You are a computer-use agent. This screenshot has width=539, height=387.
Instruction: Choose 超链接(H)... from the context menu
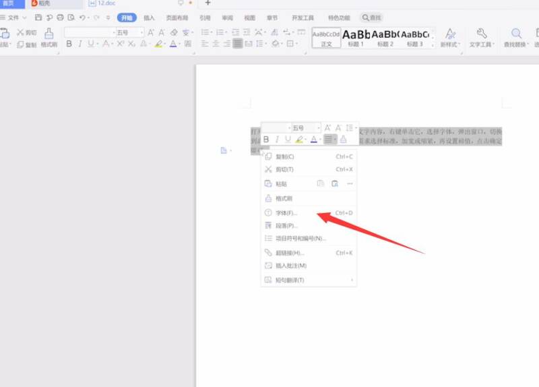click(x=309, y=253)
